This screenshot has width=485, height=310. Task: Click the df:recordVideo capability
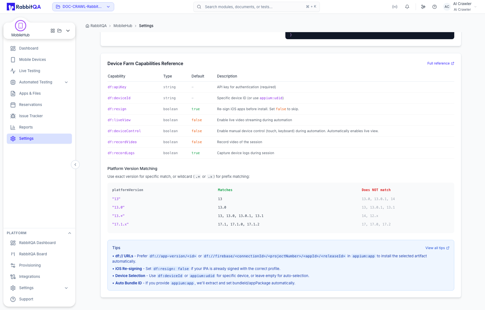point(122,142)
